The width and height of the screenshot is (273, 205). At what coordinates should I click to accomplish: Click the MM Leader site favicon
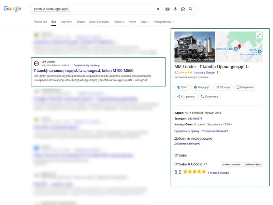(37, 64)
